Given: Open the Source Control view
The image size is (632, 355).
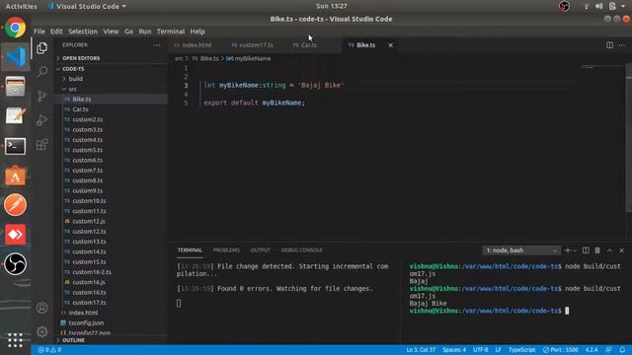Looking at the screenshot, I should click(x=41, y=96).
